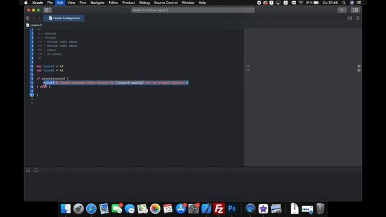Open the editor options icon
Image resolution: width=386 pixels, height=217 pixels.
350,18
